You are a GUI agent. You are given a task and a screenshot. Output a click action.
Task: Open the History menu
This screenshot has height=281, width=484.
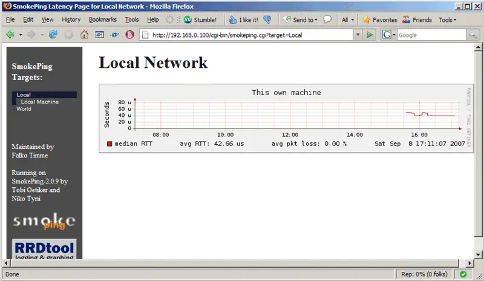pos(71,19)
